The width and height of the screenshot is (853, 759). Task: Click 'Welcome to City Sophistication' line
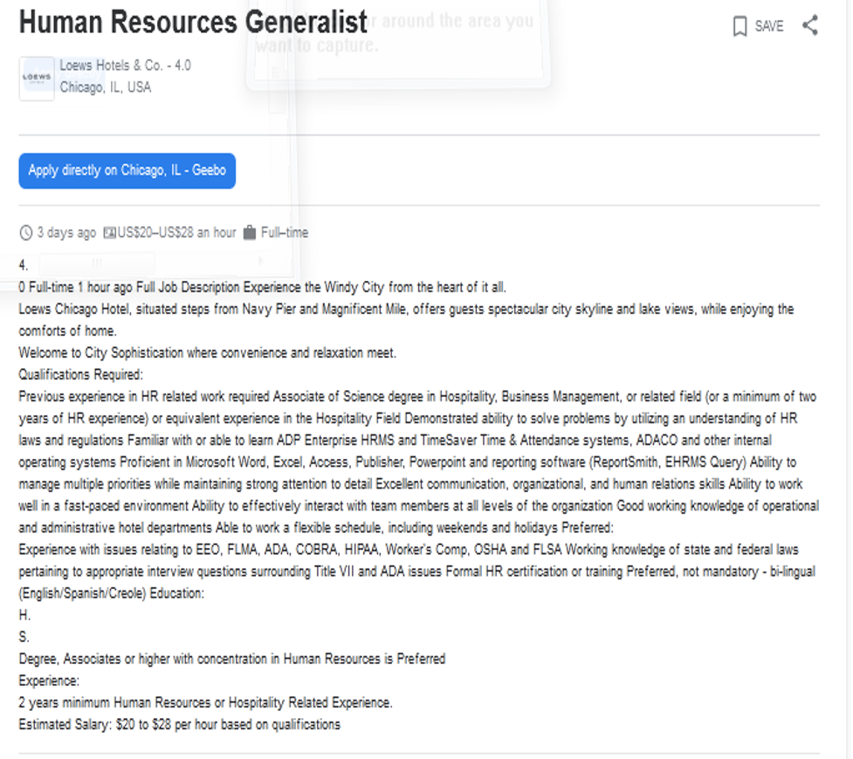(x=207, y=352)
